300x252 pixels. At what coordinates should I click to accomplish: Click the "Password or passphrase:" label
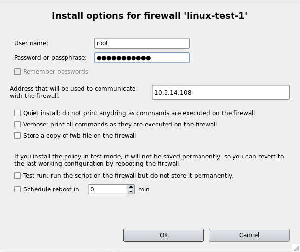pos(50,58)
